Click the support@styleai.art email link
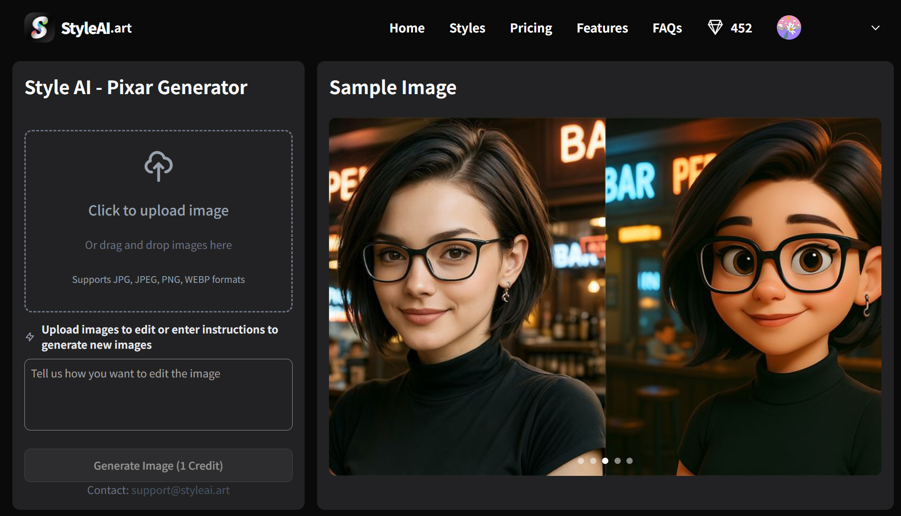This screenshot has height=516, width=901. [180, 490]
